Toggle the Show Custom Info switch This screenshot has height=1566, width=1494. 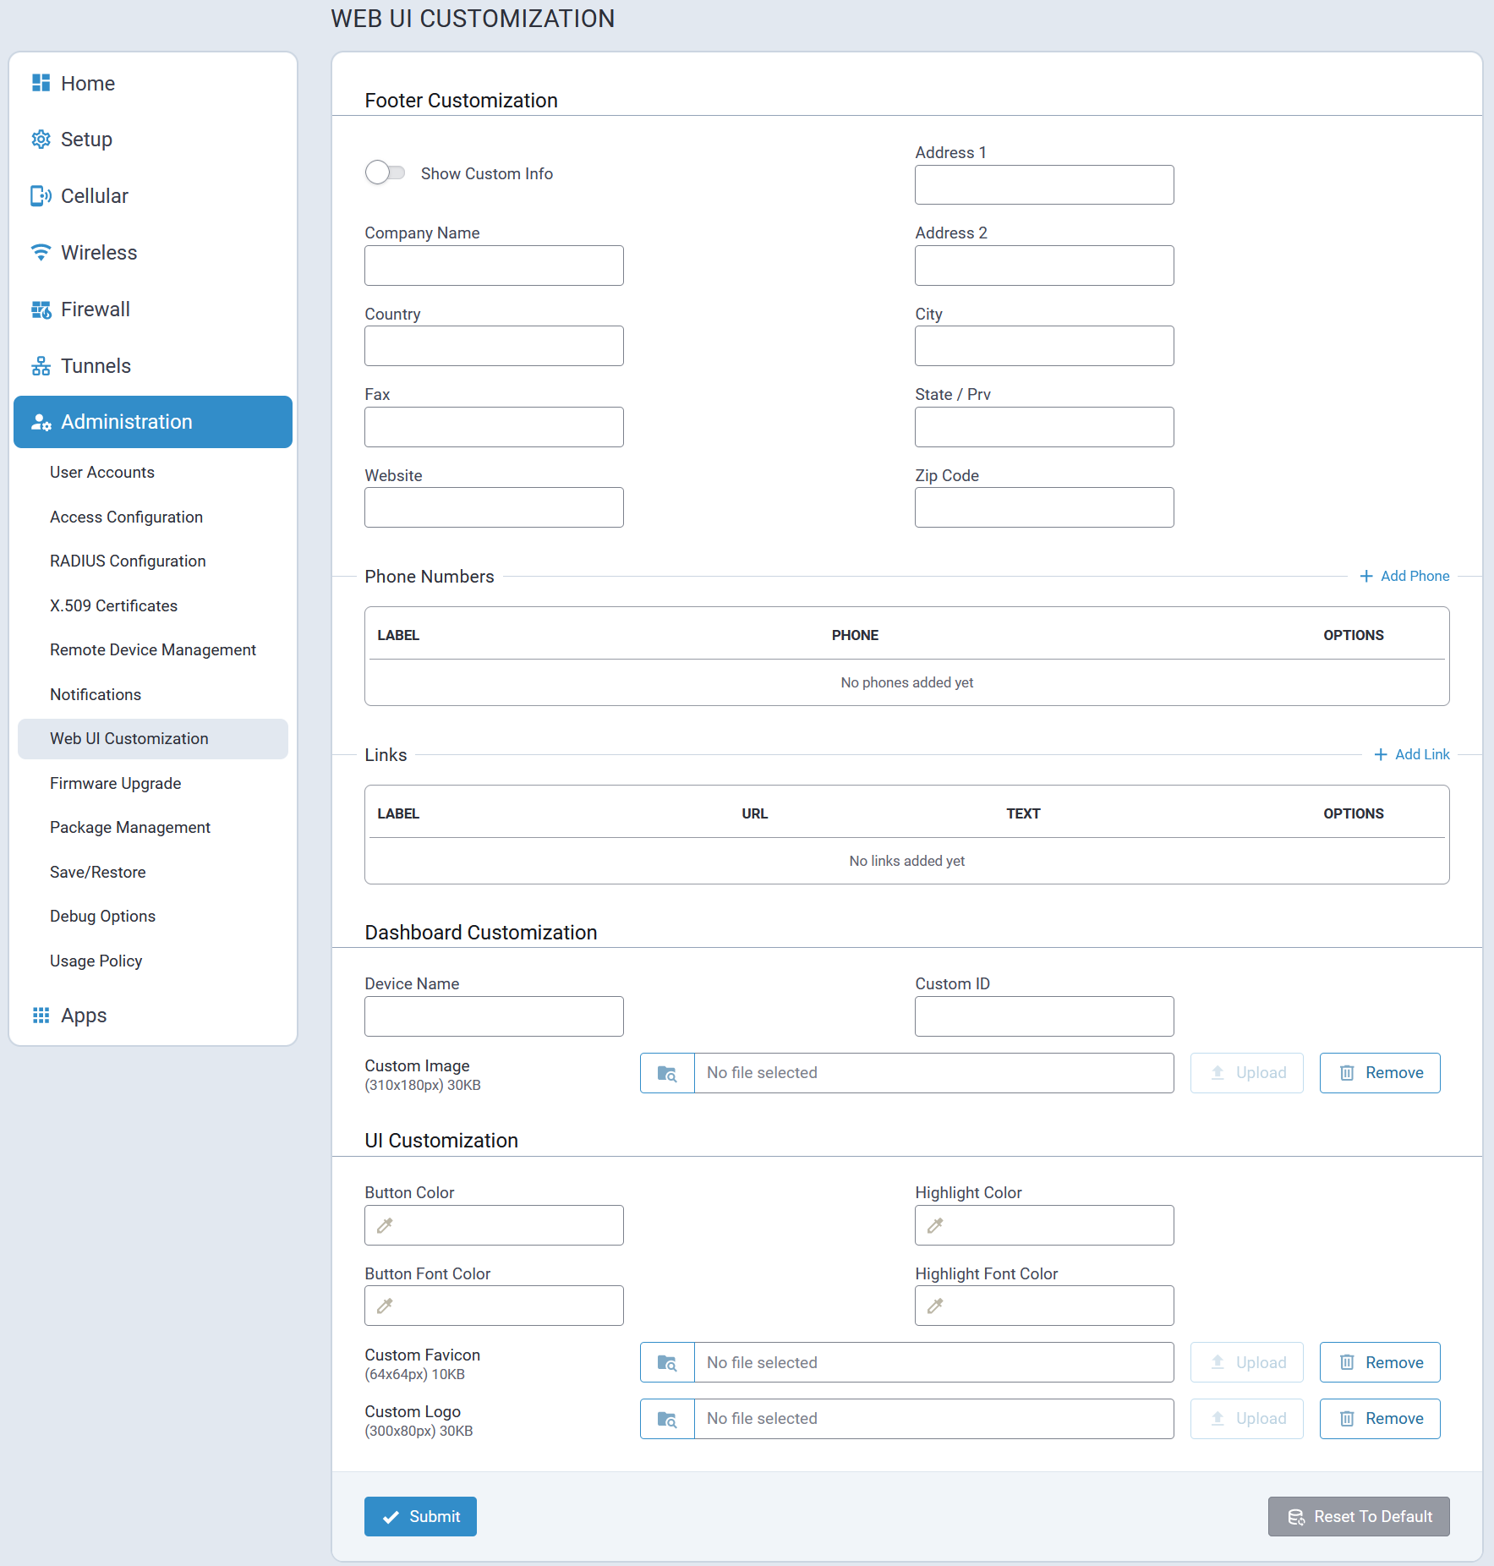click(x=385, y=173)
